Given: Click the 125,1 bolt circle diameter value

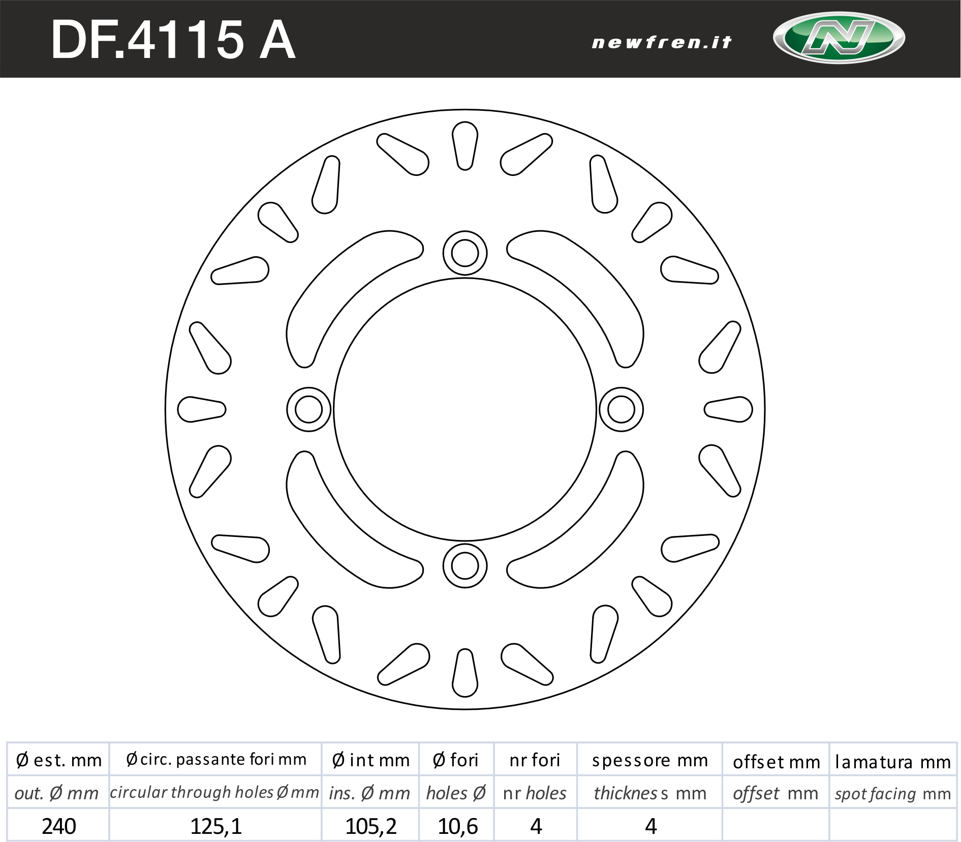Looking at the screenshot, I should pyautogui.click(x=215, y=826).
